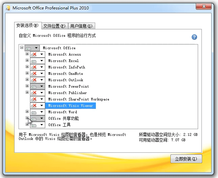218x178 pixels.
Task: Collapse the Microsoft Office root tree node
Action: [x=22, y=47]
